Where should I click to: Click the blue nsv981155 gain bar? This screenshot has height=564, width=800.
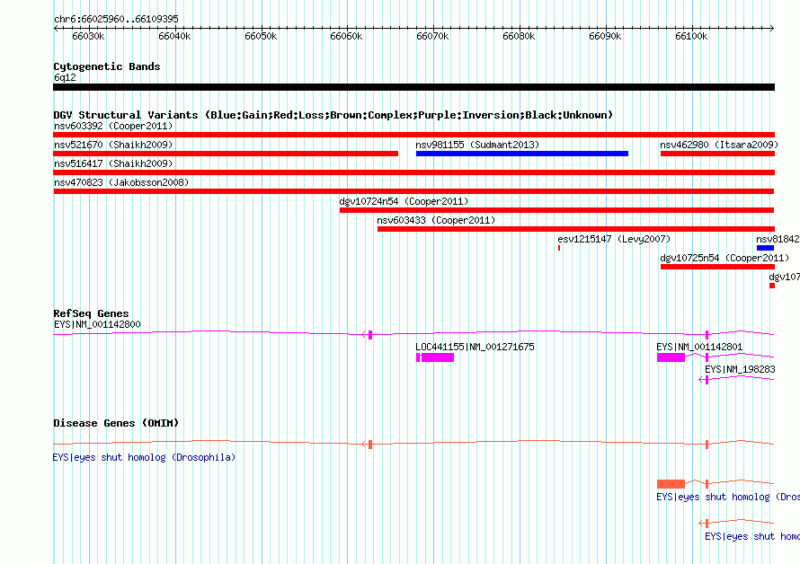tap(522, 154)
